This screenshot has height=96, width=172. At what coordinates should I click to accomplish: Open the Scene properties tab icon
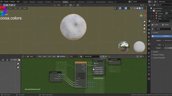tap(149, 40)
